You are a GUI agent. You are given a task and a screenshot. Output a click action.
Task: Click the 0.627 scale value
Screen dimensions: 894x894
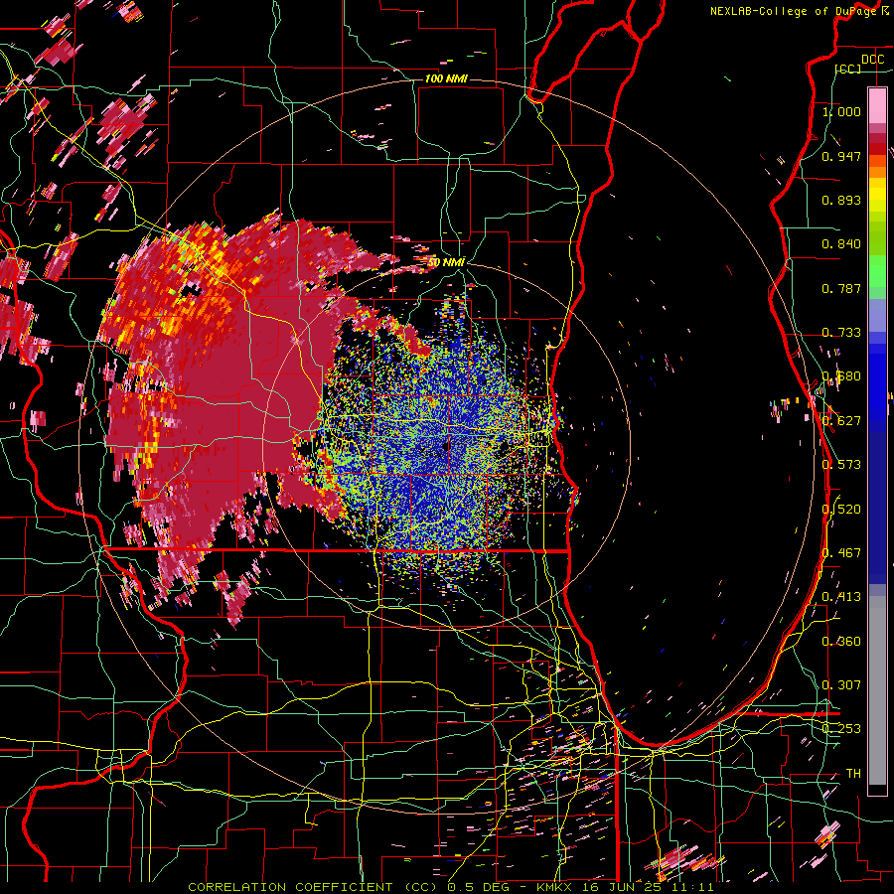pos(841,421)
